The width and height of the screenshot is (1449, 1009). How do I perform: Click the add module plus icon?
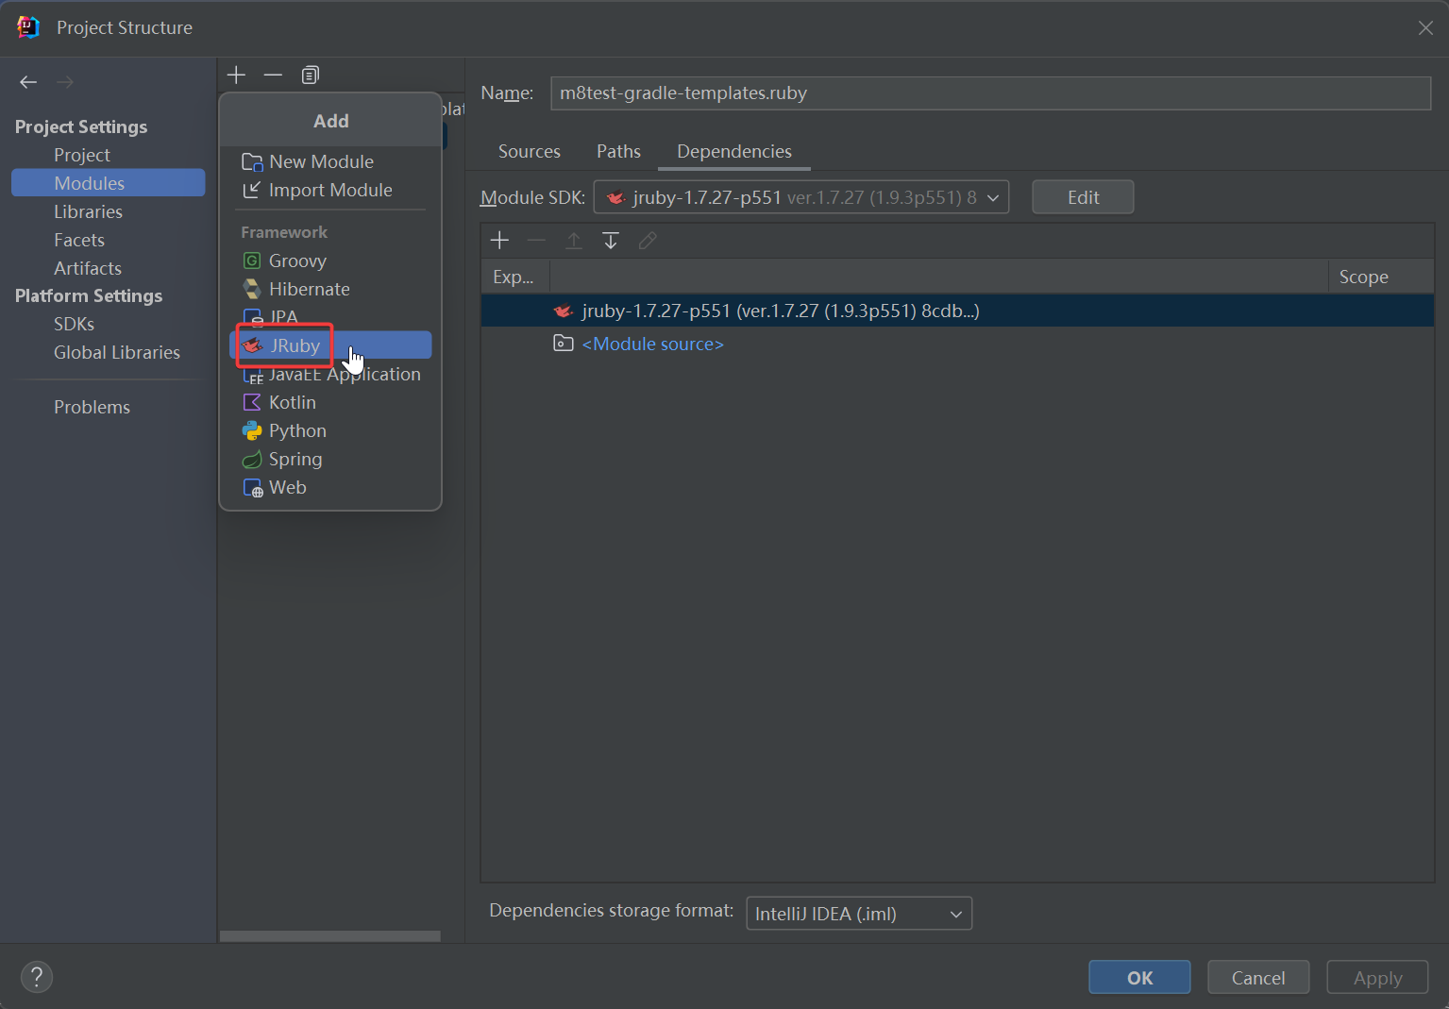click(236, 75)
